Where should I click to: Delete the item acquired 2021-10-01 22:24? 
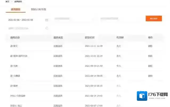(x=150, y=56)
